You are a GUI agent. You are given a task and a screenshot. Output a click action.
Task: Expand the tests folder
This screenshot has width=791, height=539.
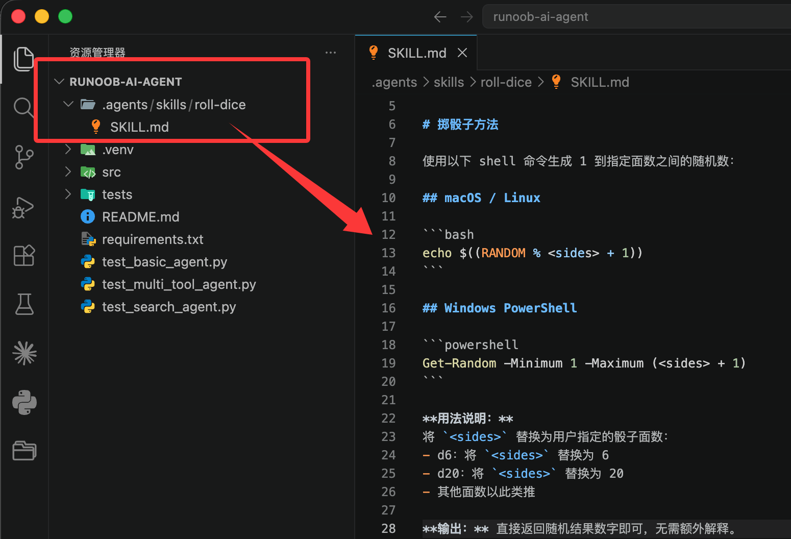point(68,194)
